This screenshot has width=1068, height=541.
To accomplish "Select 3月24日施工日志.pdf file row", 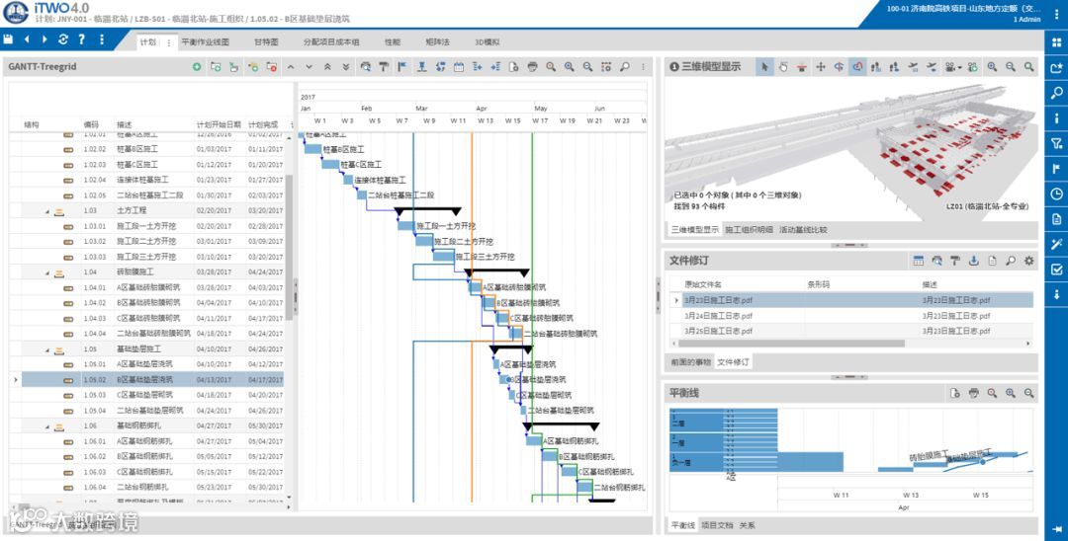I will (x=851, y=315).
